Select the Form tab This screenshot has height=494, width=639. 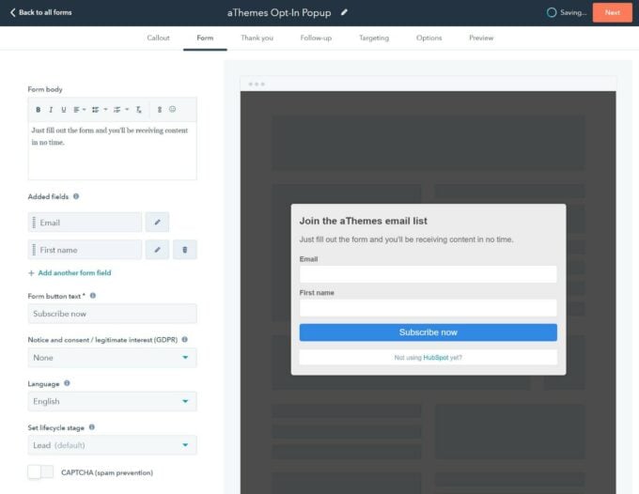[x=205, y=38]
